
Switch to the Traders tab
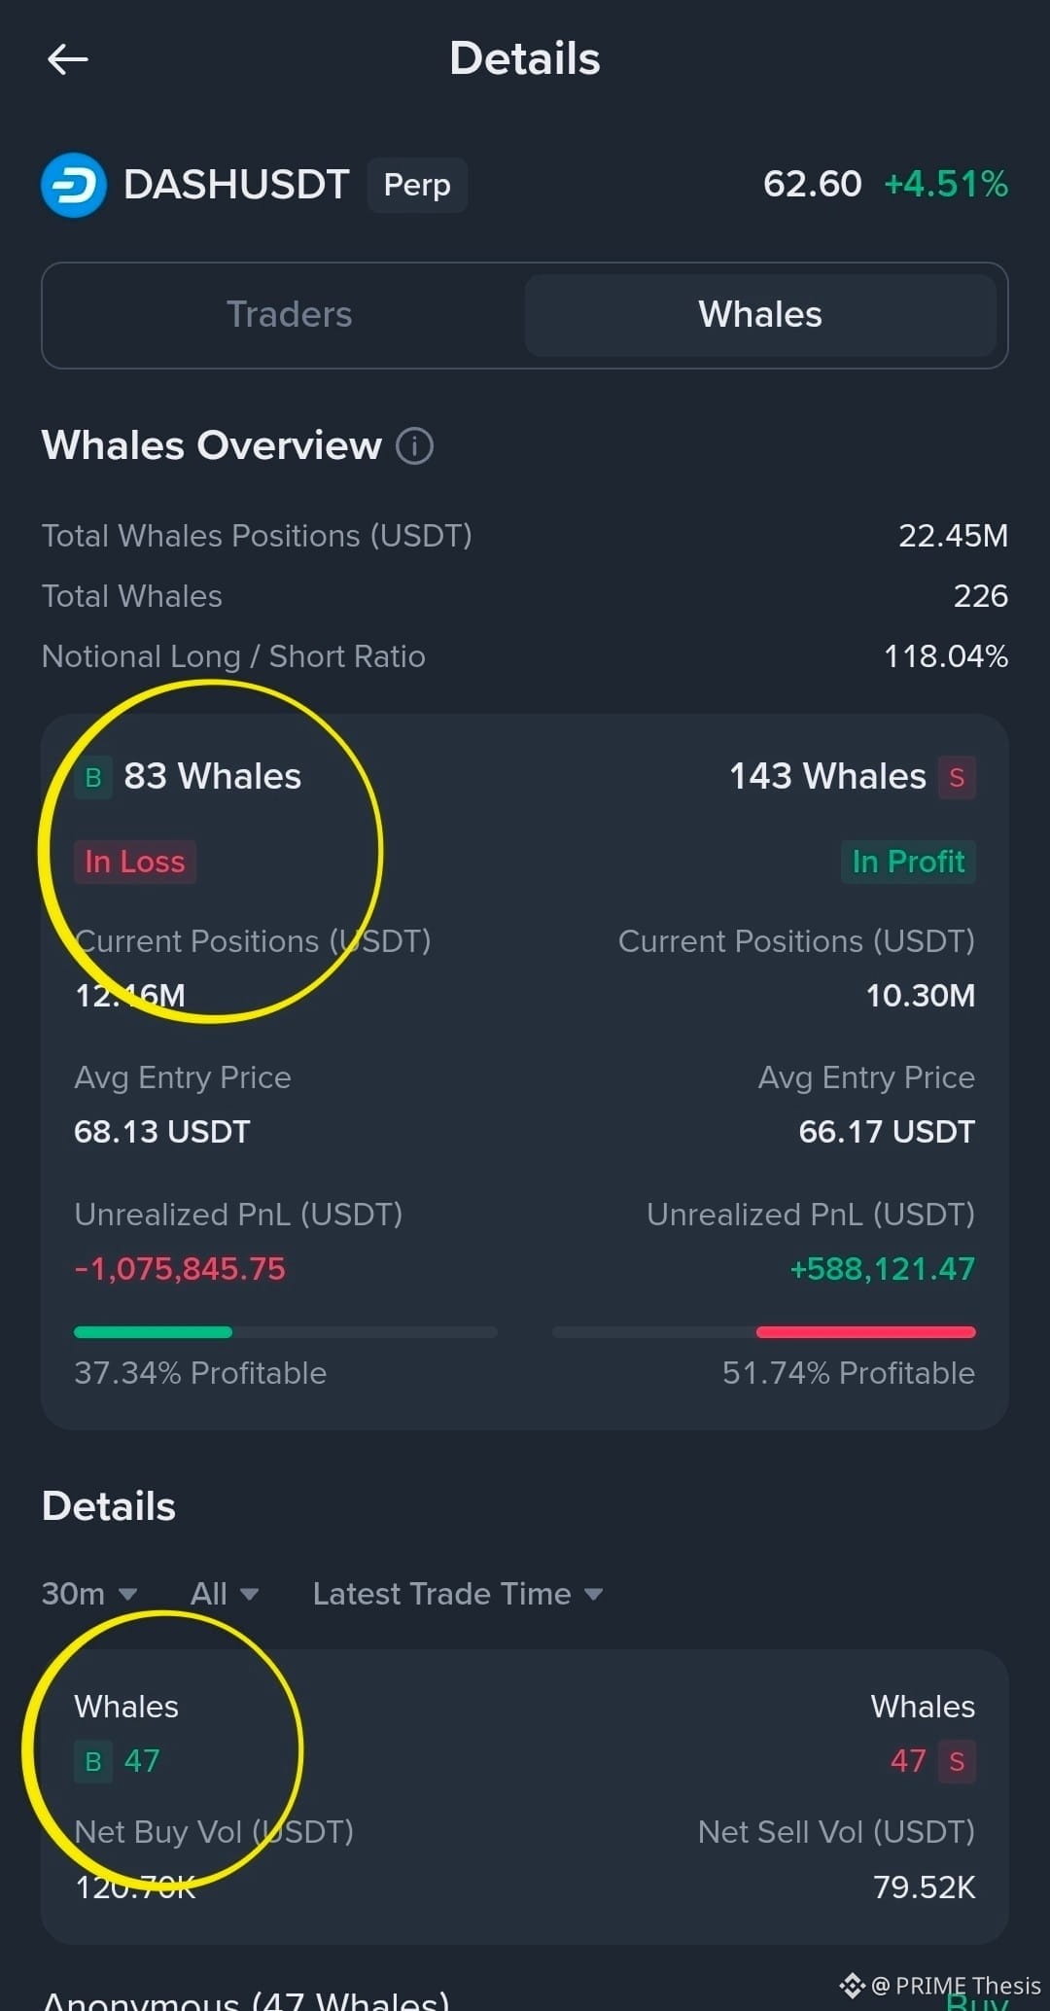[289, 315]
